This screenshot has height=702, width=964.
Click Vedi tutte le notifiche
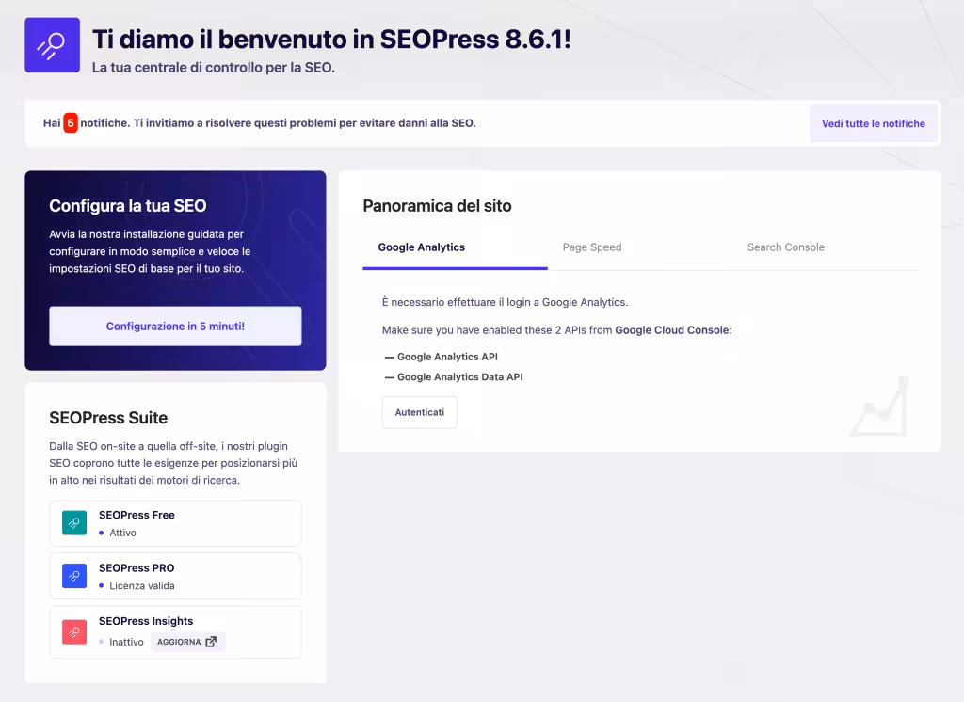[873, 123]
